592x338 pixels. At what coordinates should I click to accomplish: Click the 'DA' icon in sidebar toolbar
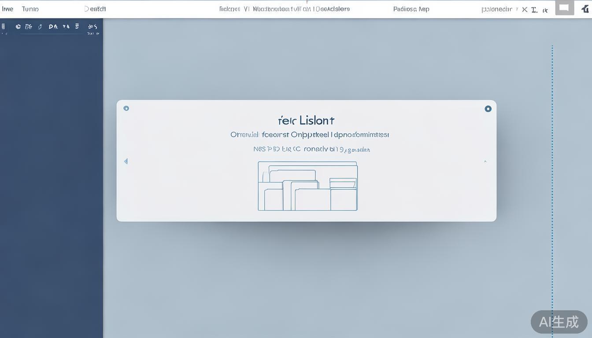click(53, 26)
